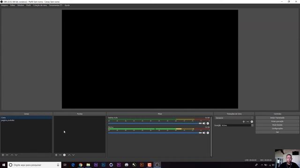Viewport: 300px width, 168px height.
Task: Open source properties gear in Fontes panel
Action: coord(65,155)
